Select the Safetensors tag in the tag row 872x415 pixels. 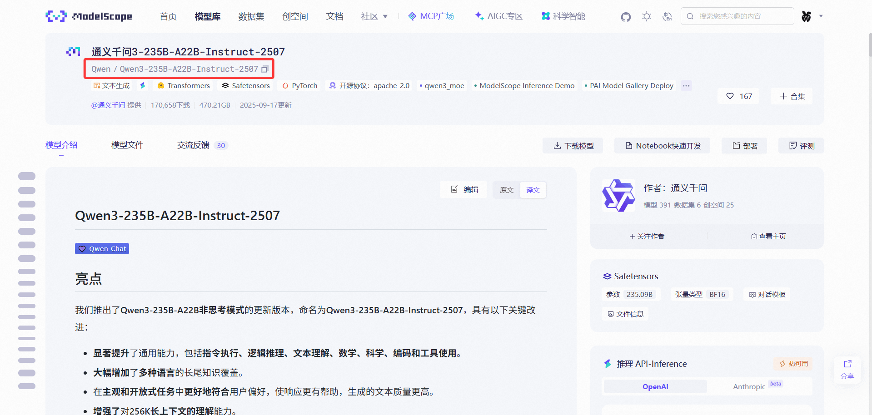click(x=246, y=86)
